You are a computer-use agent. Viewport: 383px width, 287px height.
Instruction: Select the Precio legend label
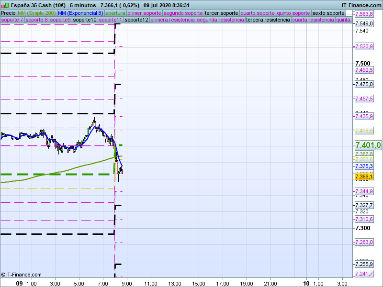[x=8, y=13]
